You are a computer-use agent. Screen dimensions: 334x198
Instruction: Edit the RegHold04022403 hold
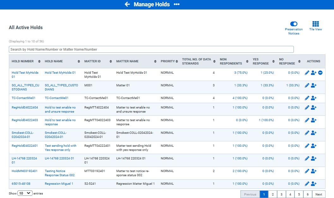(307, 120)
